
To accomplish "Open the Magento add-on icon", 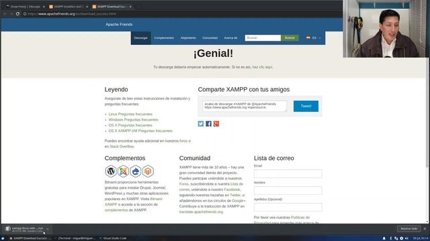I will (148, 171).
